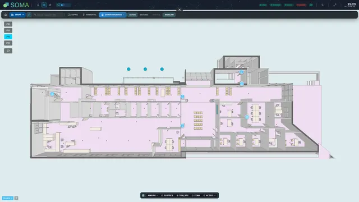Image resolution: width=359 pixels, height=202 pixels.
Task: Expand the CONTRAINCENDIS dropdown
Action: [113, 15]
